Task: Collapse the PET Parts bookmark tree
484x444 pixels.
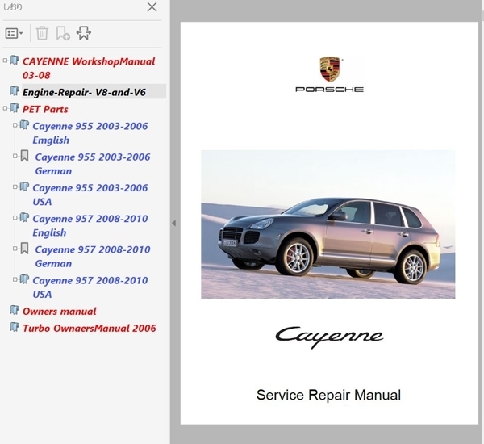Action: [x=5, y=108]
